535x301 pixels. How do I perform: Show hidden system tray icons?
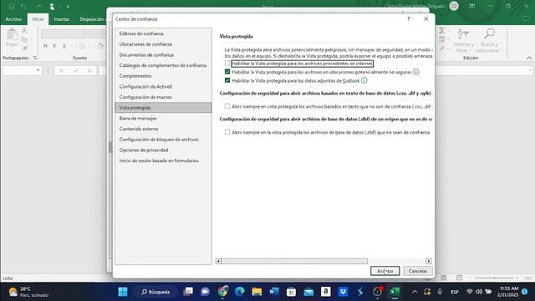(415, 292)
